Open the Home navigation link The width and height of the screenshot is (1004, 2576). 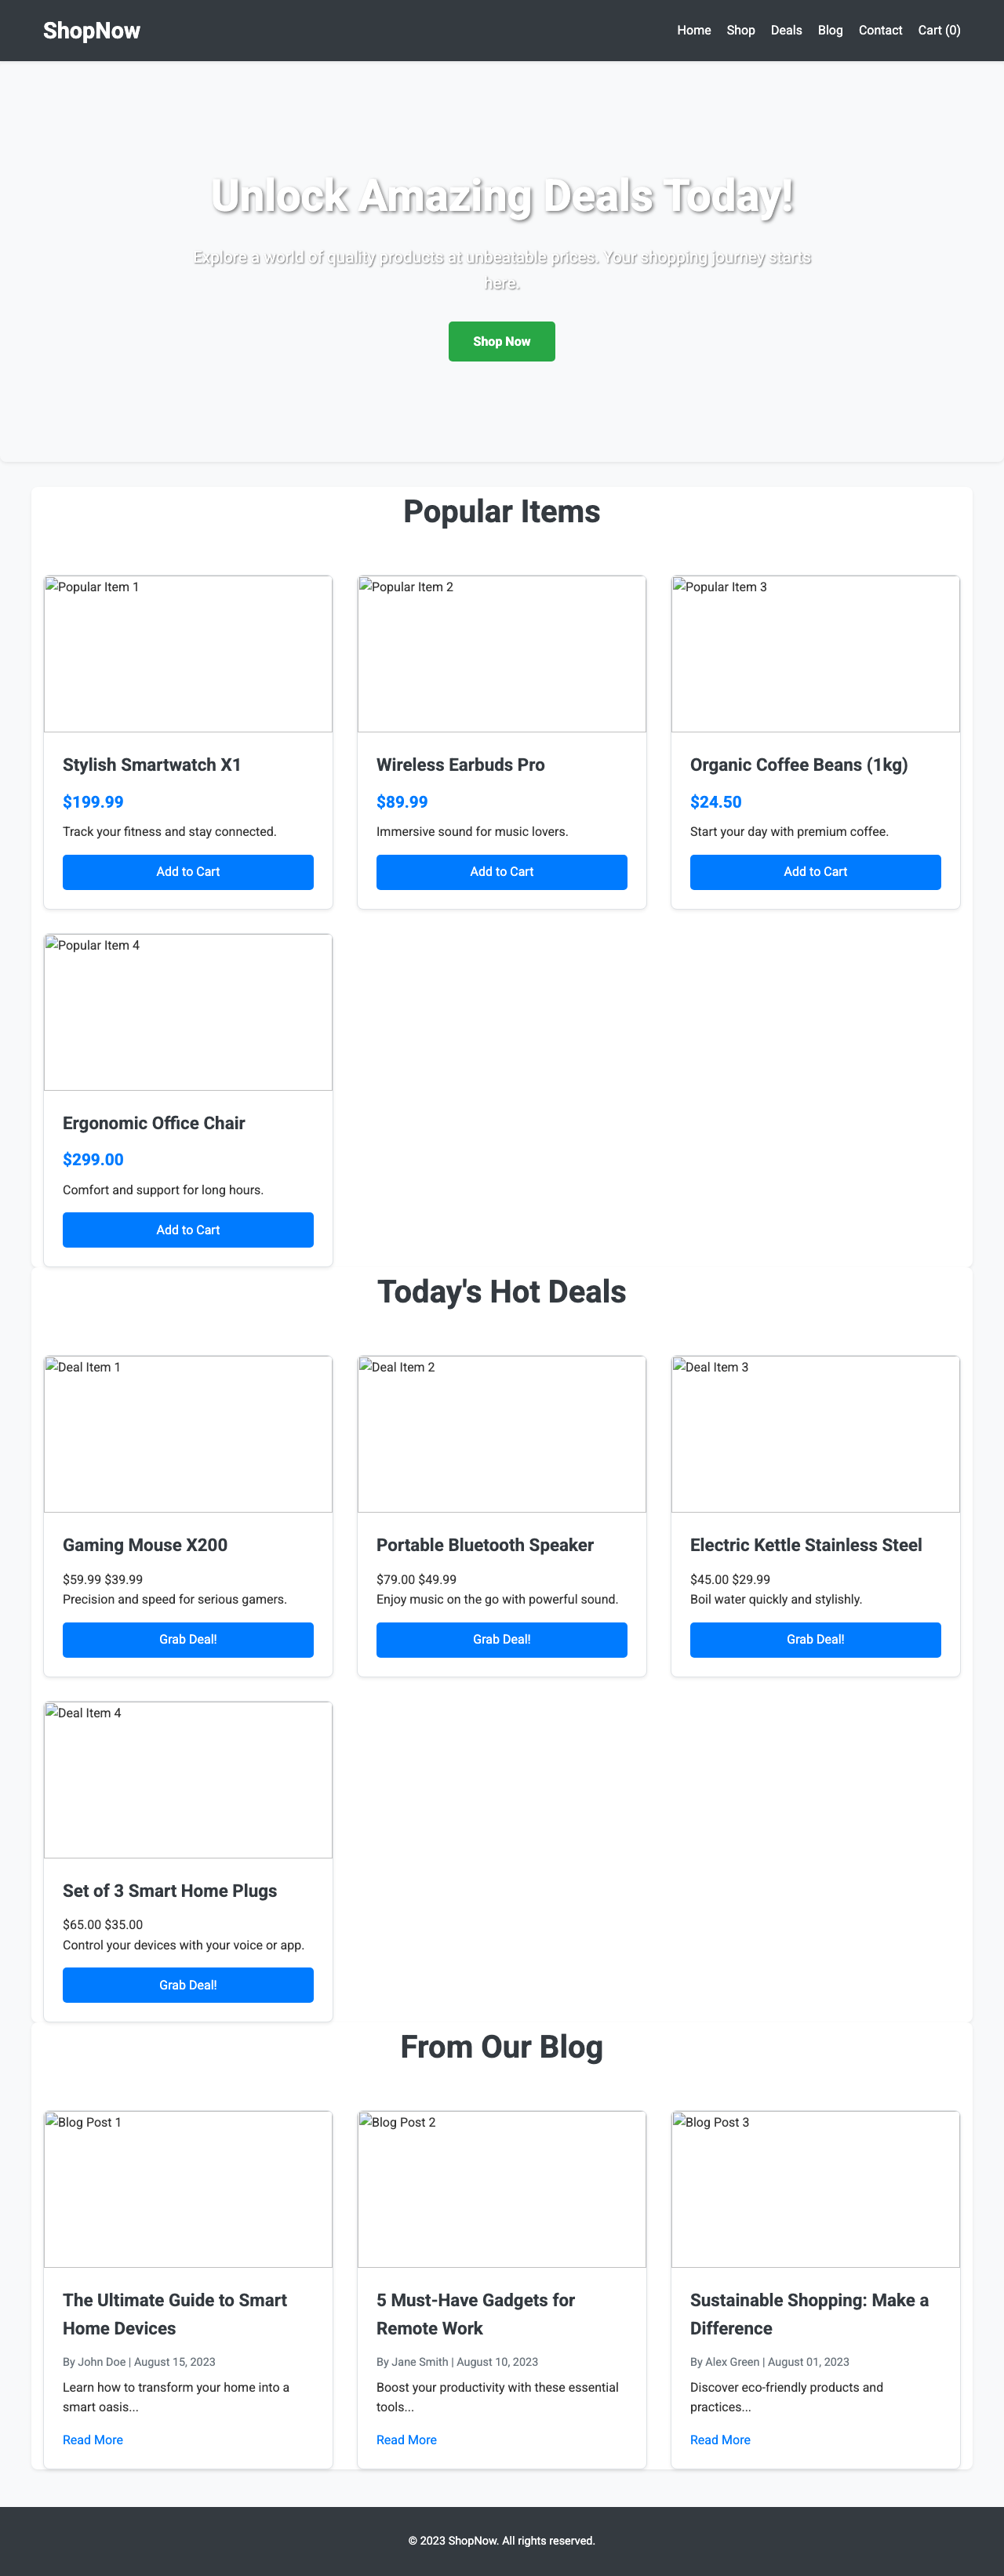694,30
